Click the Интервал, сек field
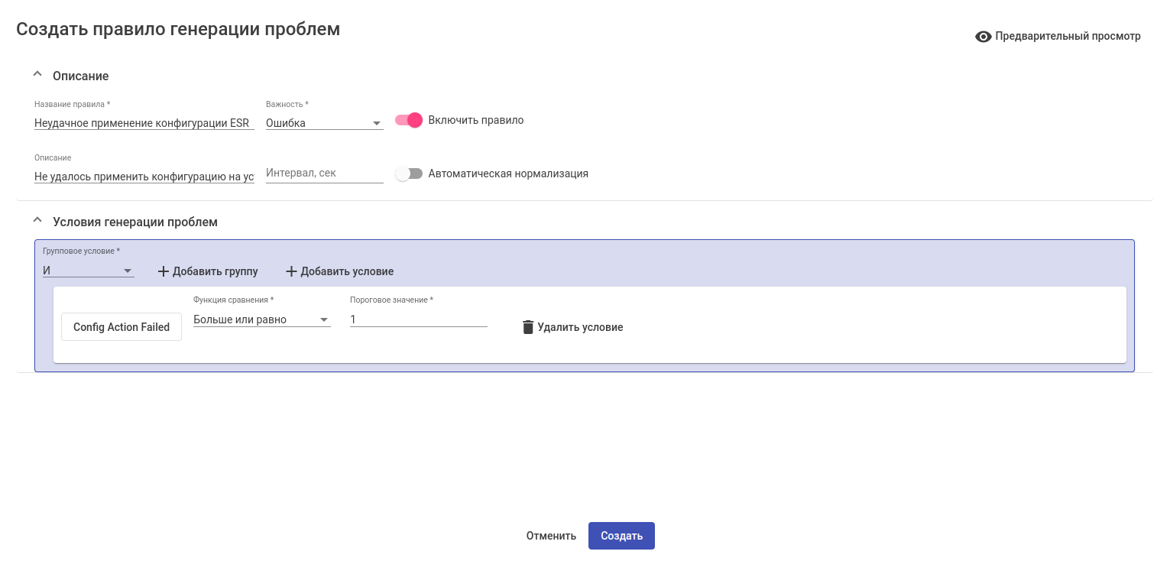The height and width of the screenshot is (561, 1170). pyautogui.click(x=324, y=173)
